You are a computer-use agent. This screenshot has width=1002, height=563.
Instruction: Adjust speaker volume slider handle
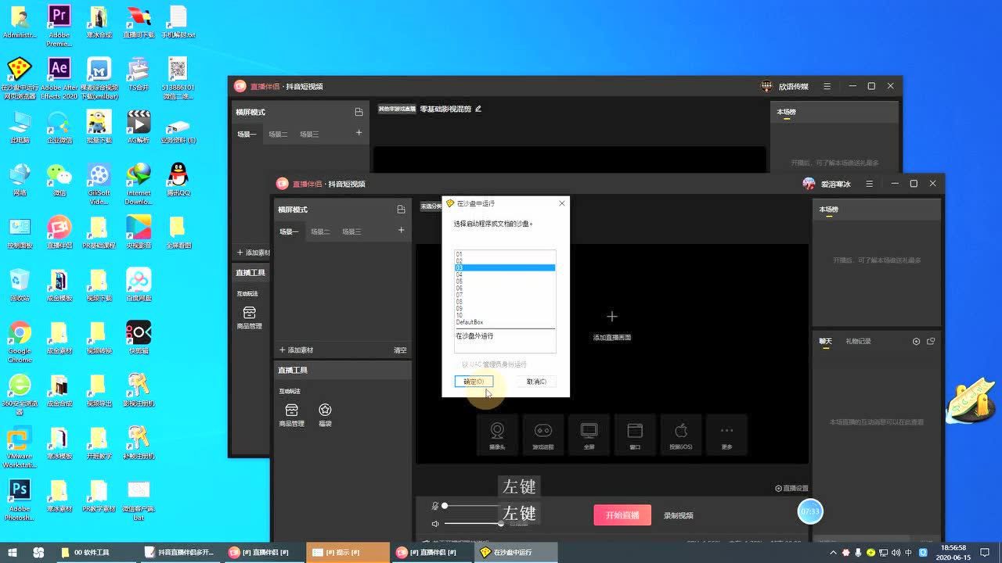501,524
